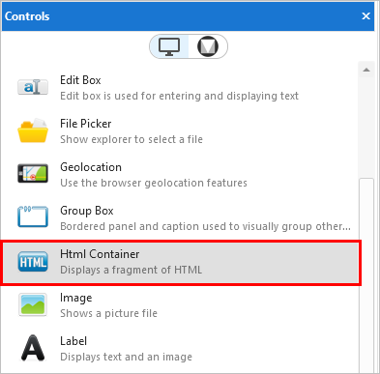Choose the Image control title
Viewport: 380px width, 374px height.
click(76, 298)
